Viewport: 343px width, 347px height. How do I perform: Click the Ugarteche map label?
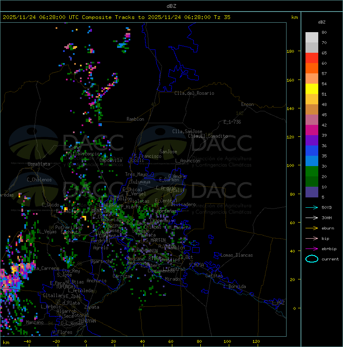[102, 262]
